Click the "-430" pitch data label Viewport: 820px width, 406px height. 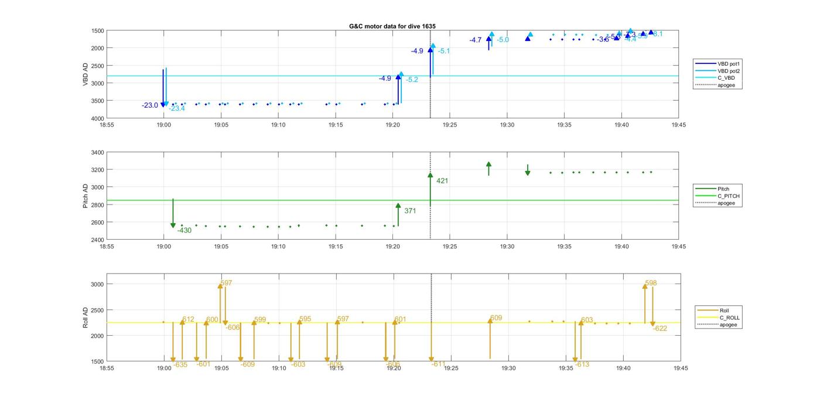(184, 230)
